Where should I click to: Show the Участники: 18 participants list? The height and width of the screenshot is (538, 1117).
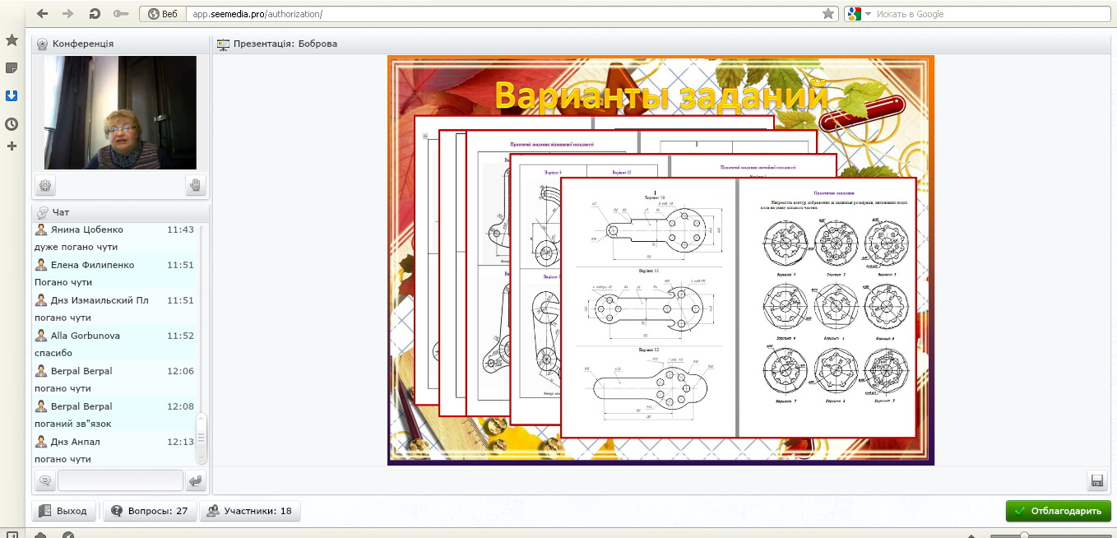point(250,511)
